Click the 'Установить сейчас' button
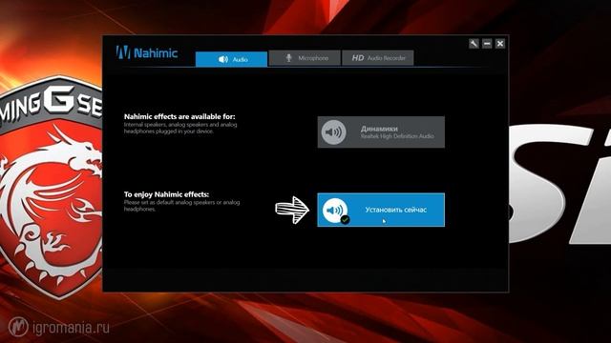Viewport: 611px width, 343px height. tap(381, 210)
